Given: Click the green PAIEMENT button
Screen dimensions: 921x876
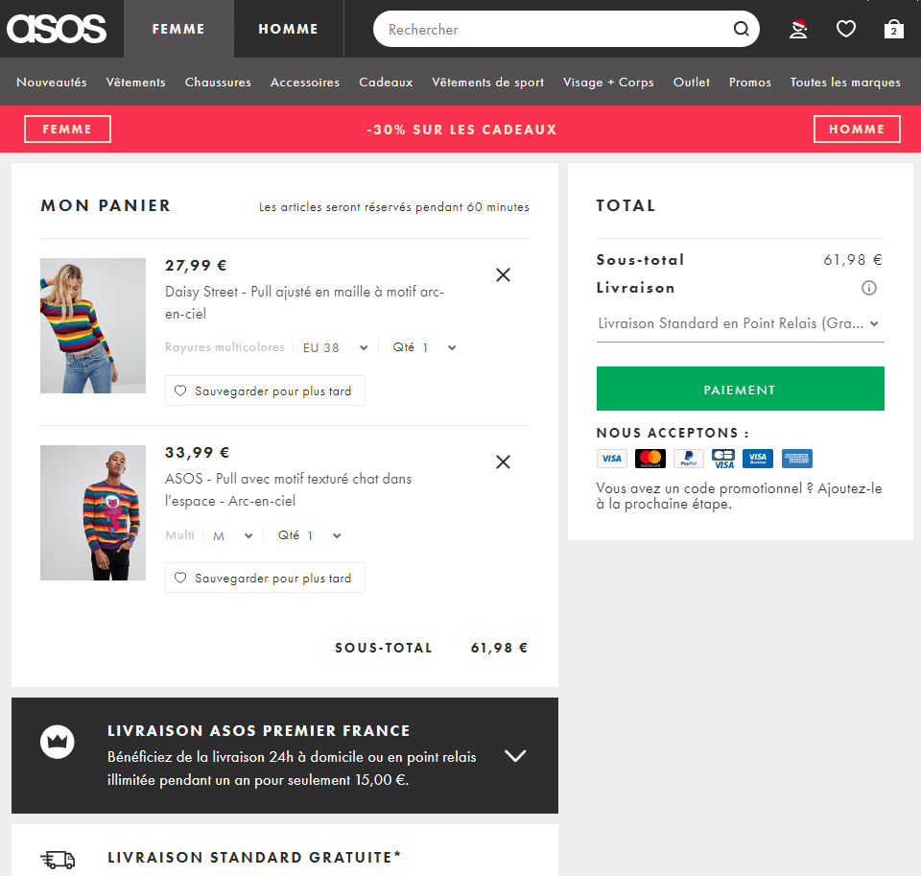Looking at the screenshot, I should click(740, 390).
